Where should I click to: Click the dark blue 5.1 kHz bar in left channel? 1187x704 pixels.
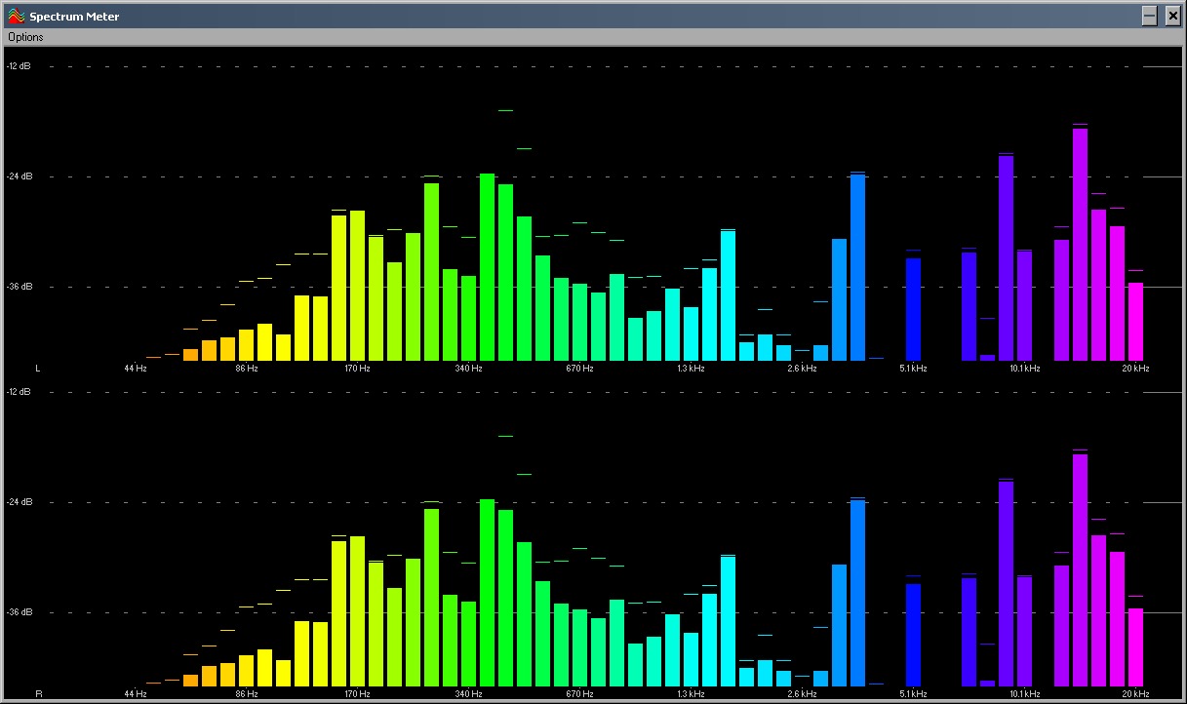pyautogui.click(x=913, y=308)
